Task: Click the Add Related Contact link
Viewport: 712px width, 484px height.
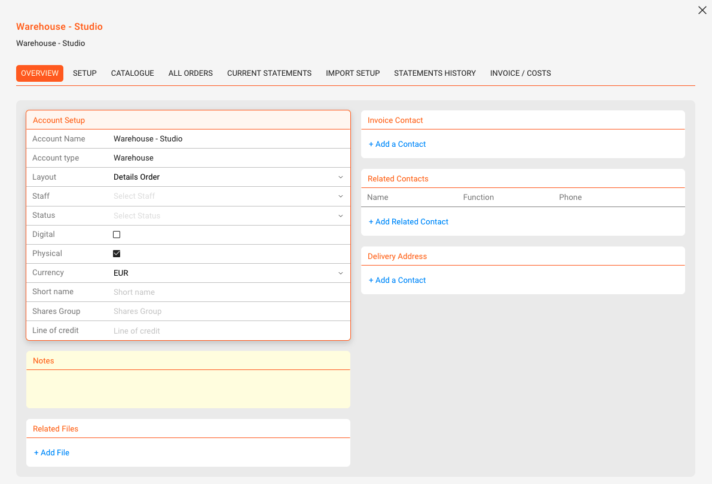Action: (408, 222)
